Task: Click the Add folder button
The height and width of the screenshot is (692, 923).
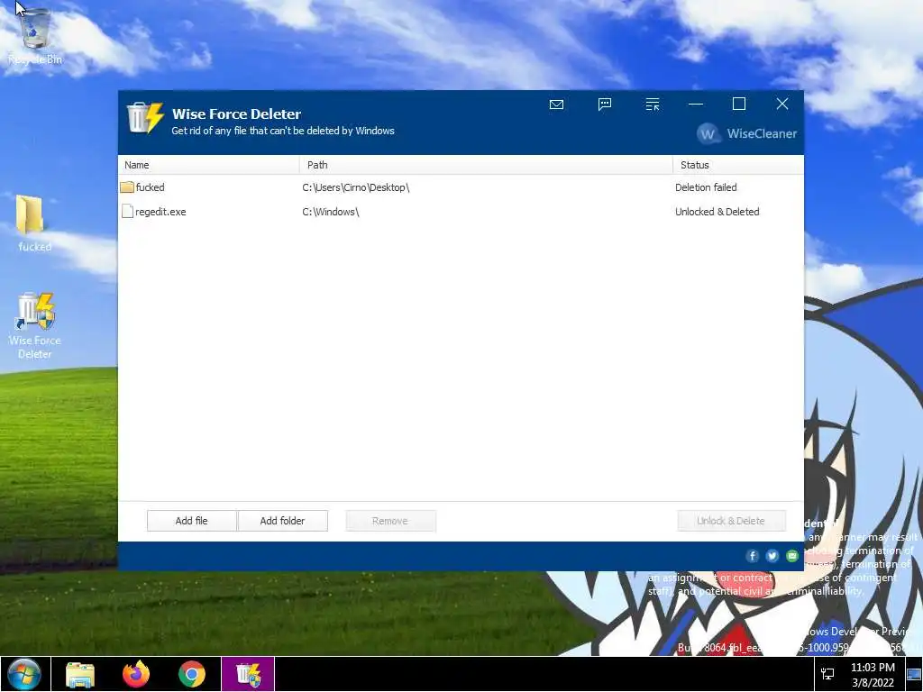Action: [x=282, y=521]
